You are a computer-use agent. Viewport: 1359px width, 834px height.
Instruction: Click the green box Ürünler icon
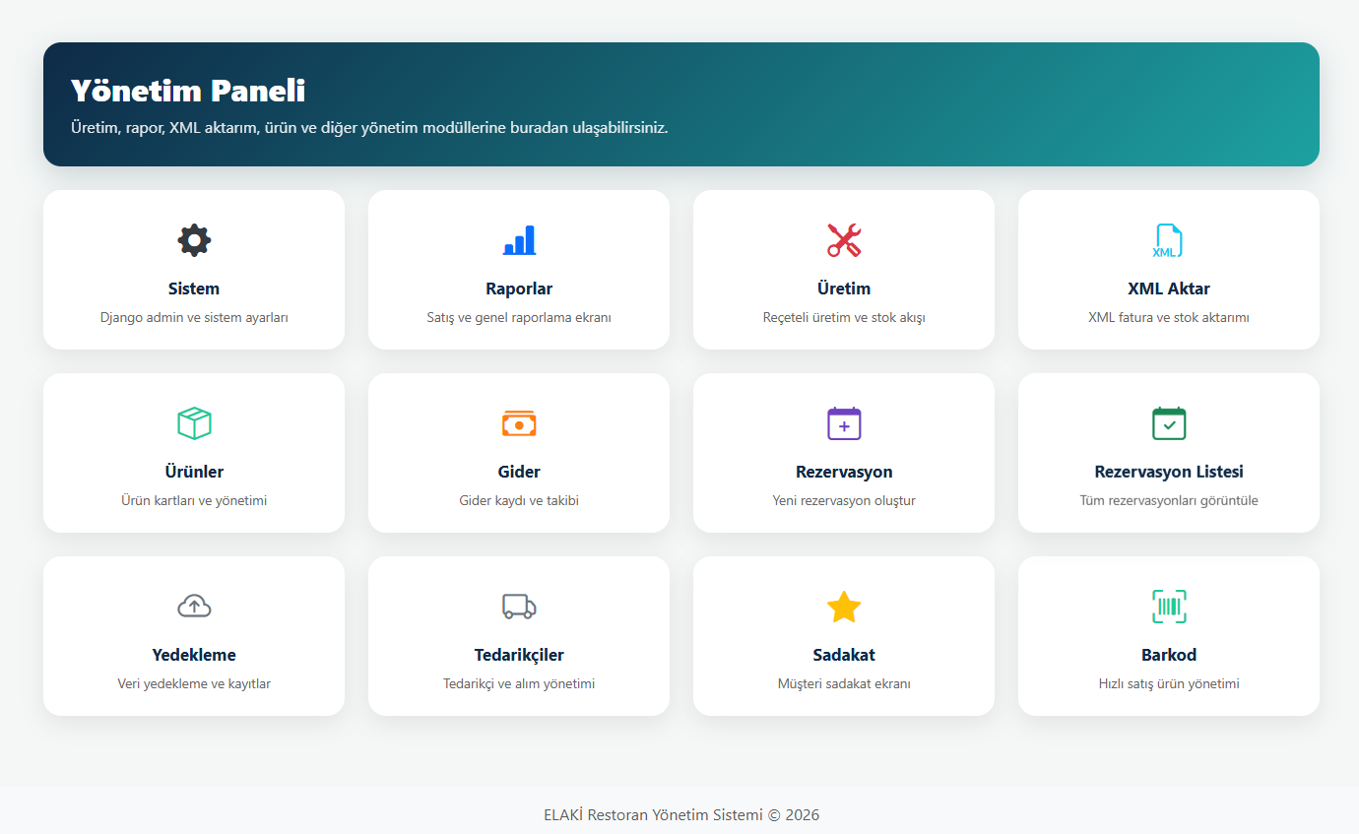pos(194,423)
